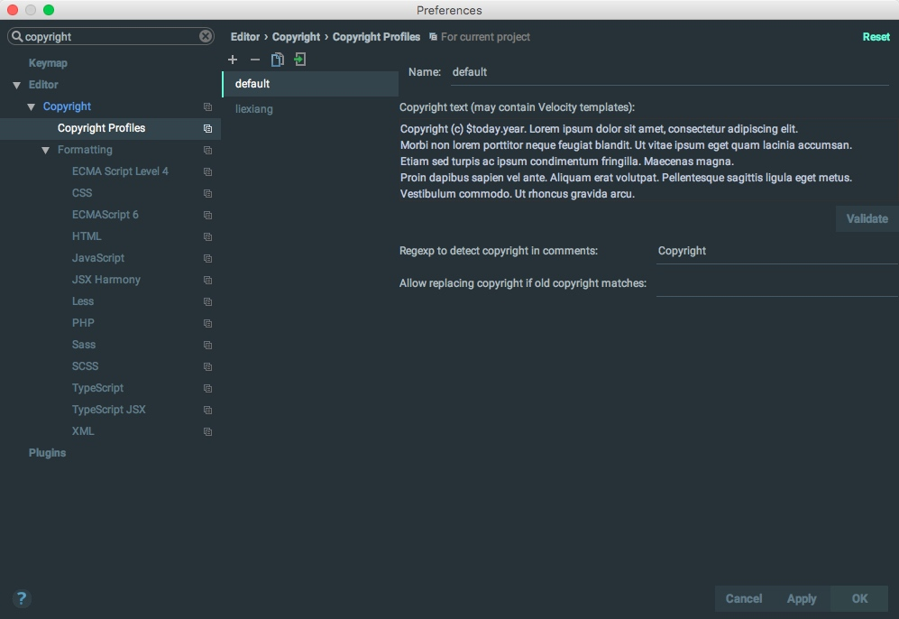
Task: Collapse the Editor tree node
Action: [16, 85]
